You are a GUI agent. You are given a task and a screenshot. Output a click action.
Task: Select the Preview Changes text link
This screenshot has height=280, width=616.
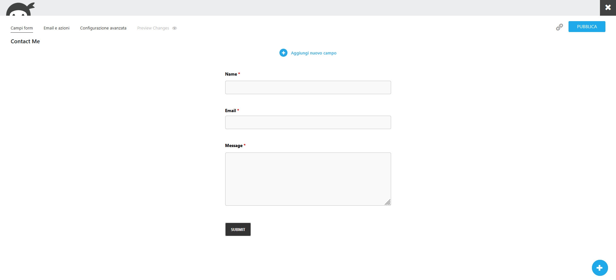153,28
